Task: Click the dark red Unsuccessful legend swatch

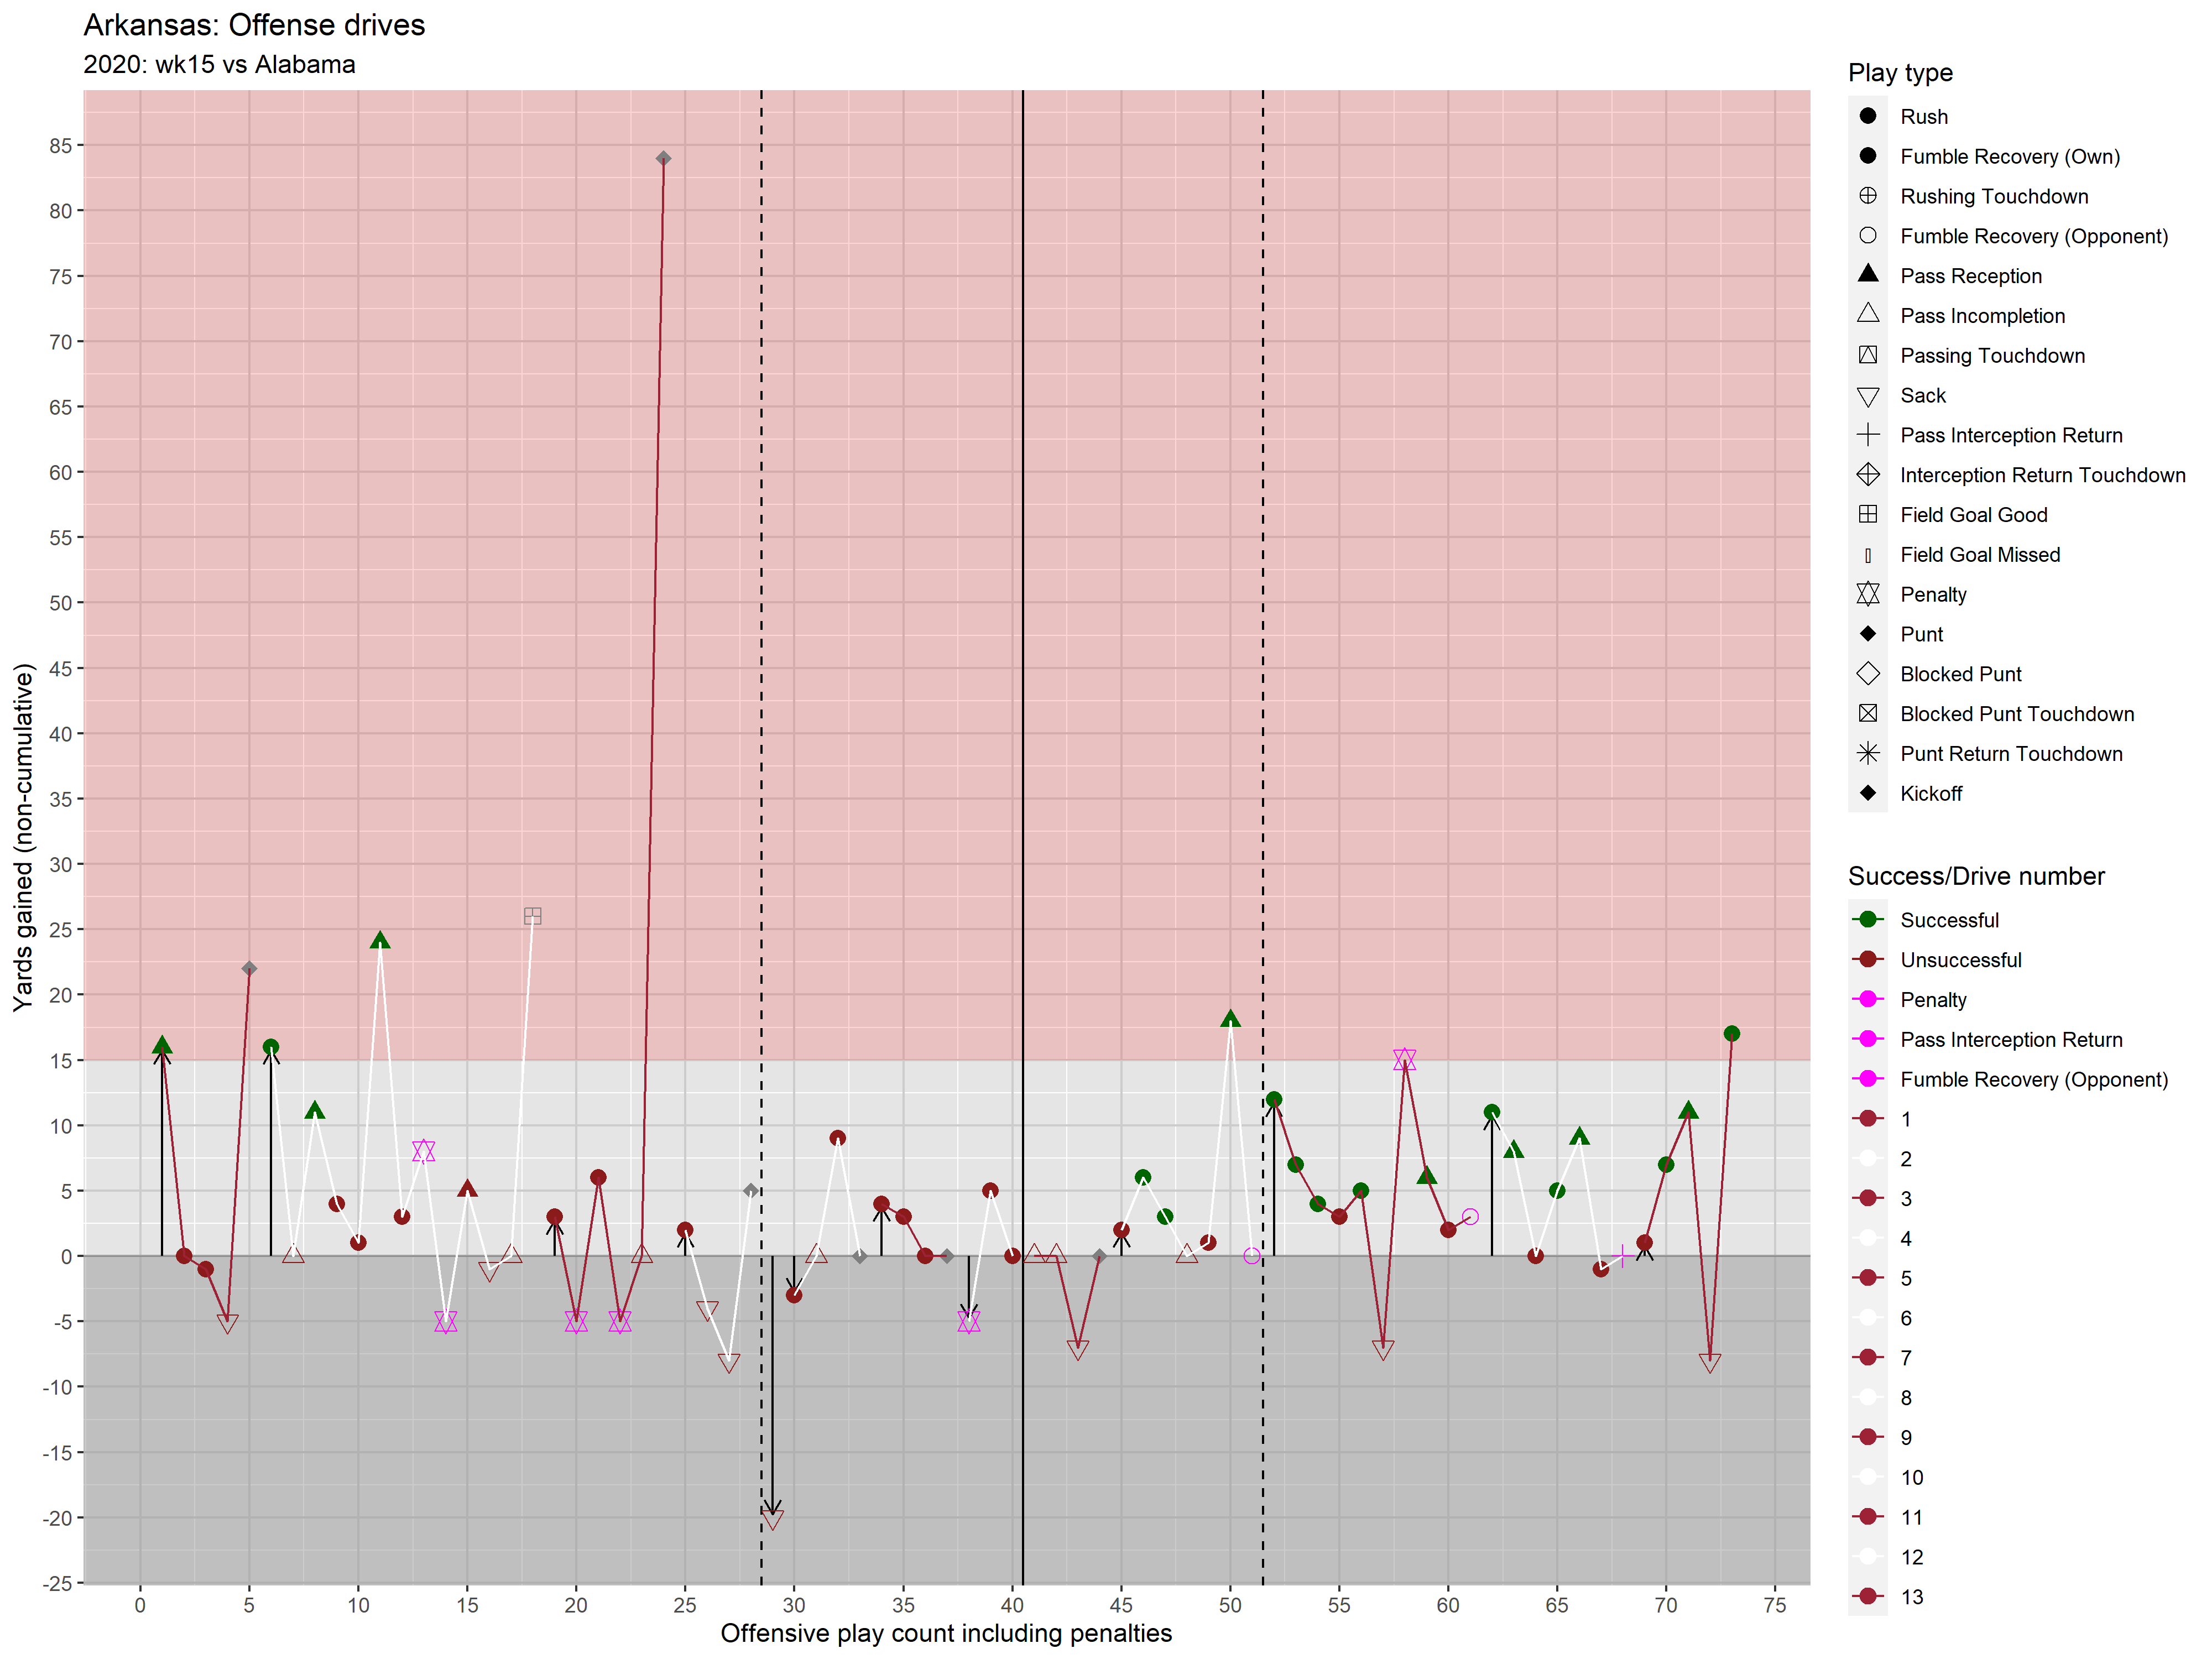Action: point(1867,960)
